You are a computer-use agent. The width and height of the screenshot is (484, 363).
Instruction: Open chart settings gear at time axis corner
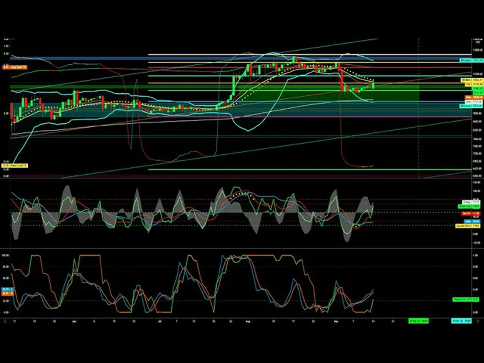(x=478, y=321)
